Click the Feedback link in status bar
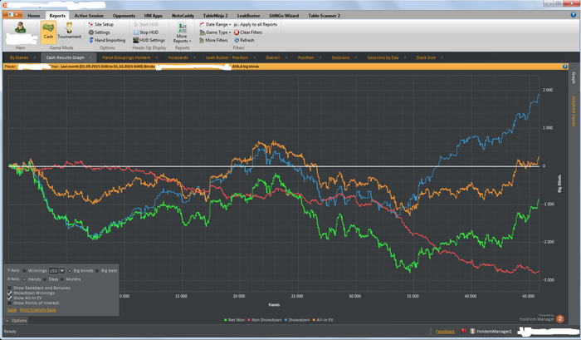The image size is (581, 340). [x=445, y=332]
